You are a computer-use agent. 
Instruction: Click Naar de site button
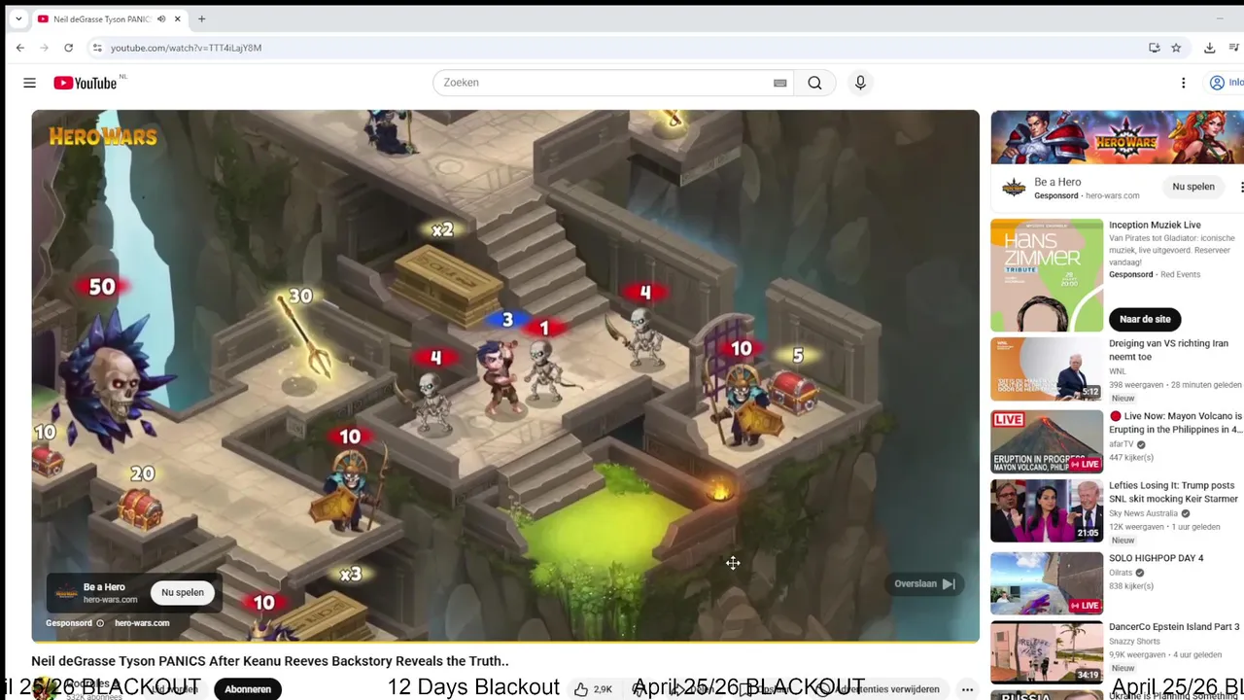tap(1145, 319)
